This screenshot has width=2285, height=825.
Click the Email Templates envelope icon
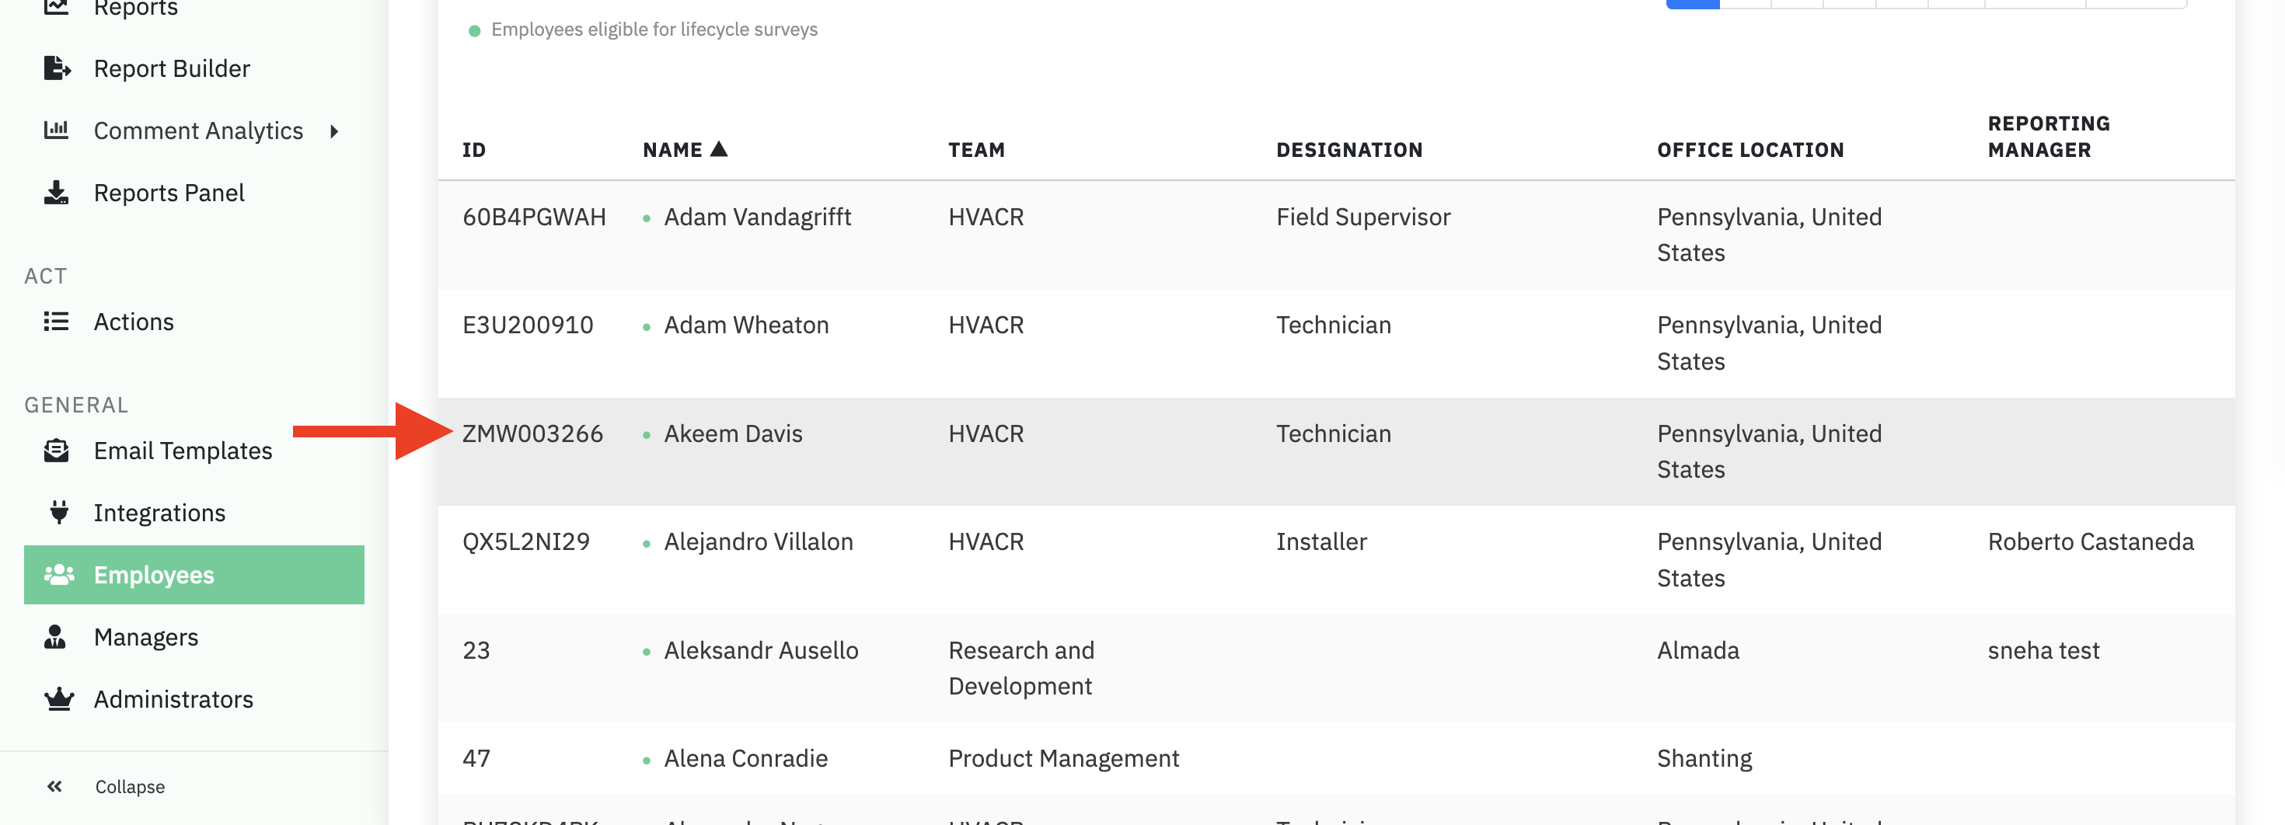tap(57, 450)
